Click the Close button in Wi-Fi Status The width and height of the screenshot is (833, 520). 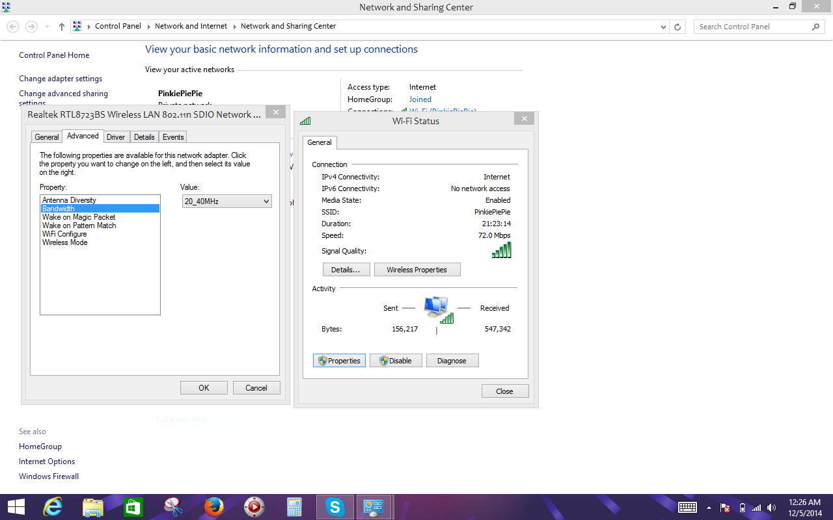click(505, 391)
